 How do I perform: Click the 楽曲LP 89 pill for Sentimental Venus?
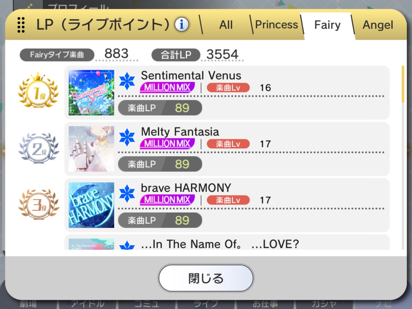click(x=160, y=108)
